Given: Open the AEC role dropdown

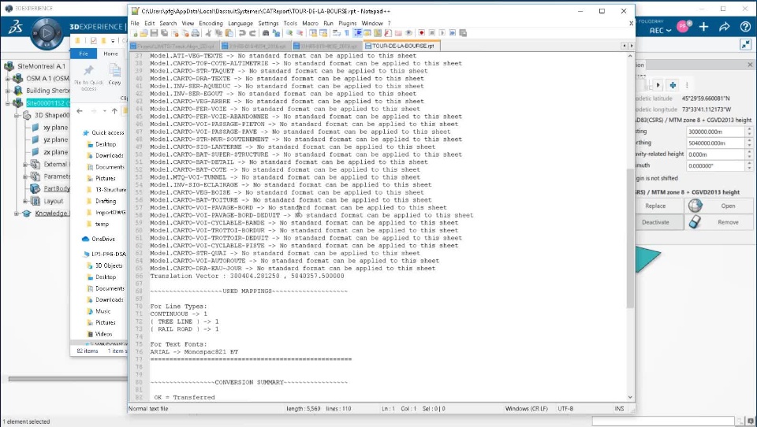Looking at the screenshot, I should (x=660, y=31).
